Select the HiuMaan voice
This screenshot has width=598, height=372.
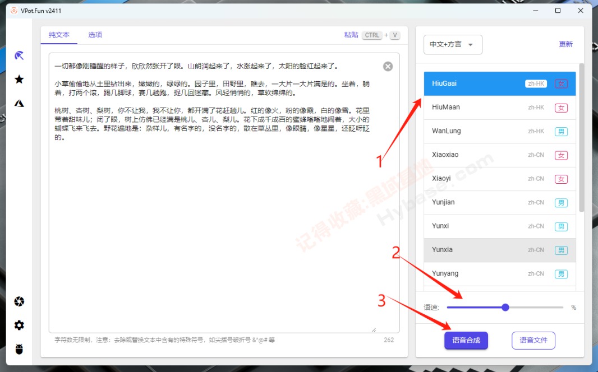coord(500,108)
